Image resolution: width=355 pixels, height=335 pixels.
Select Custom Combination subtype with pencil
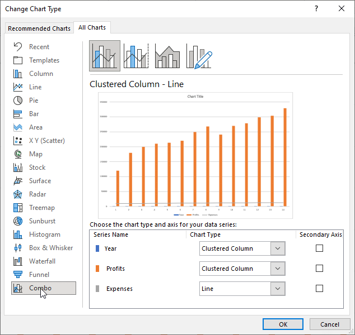click(199, 56)
